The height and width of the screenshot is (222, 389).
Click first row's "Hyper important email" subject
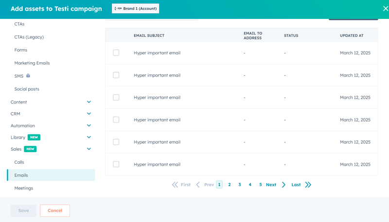tap(157, 53)
